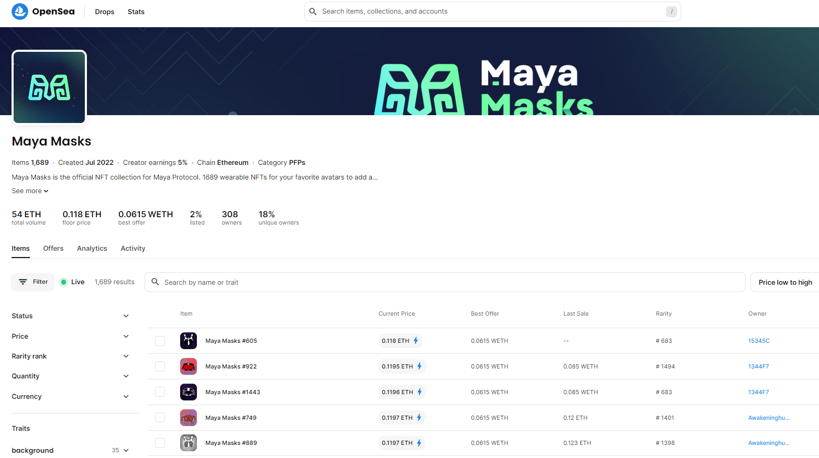Expand the Currency filter section
This screenshot has height=458, width=819.
71,397
